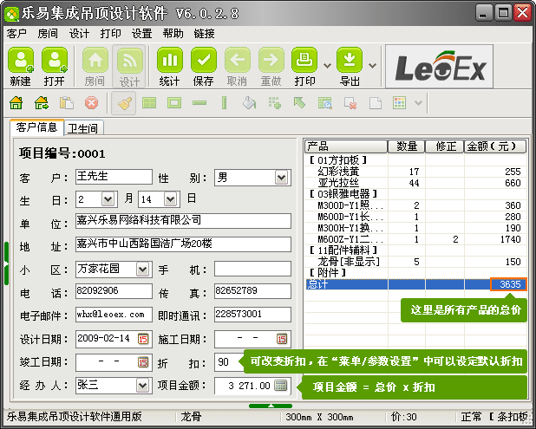536x429 pixels.
Task: Click the 金额（元） column header
Action: pos(495,146)
